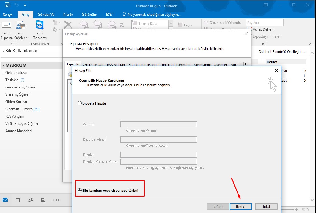The width and height of the screenshot is (316, 213).
Task: Click the Sil (delete X) ribbon icon
Action: [x=68, y=25]
